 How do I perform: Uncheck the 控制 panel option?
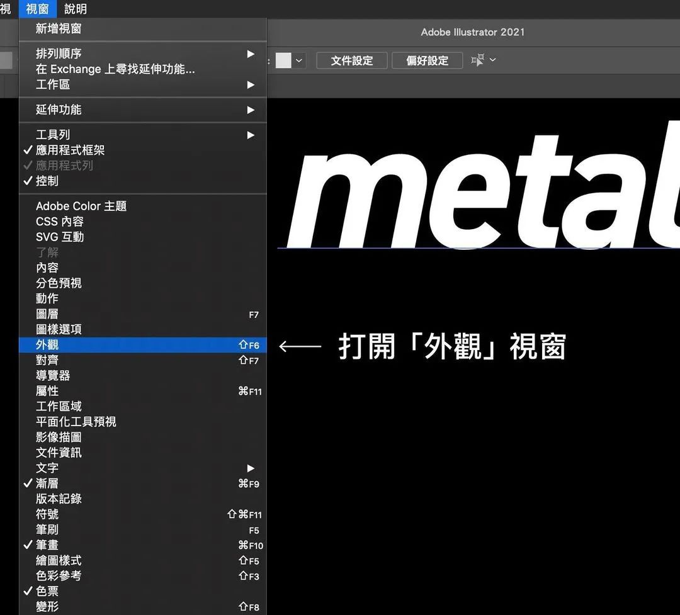coord(47,181)
